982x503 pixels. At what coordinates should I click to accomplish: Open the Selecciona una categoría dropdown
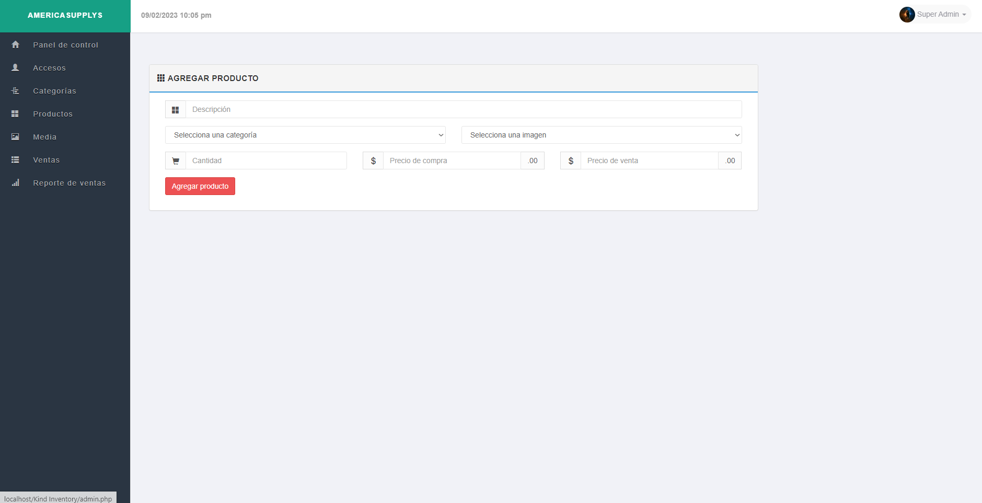coord(305,135)
